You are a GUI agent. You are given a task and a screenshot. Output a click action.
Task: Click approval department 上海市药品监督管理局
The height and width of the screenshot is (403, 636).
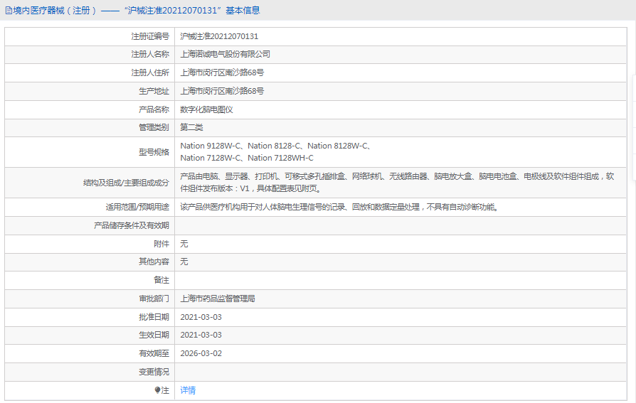point(218,299)
